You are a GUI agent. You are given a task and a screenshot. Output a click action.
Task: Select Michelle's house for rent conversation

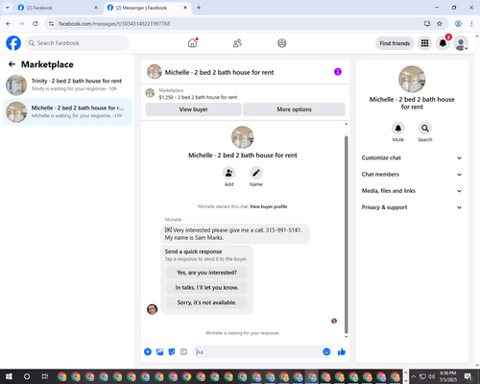[67, 112]
